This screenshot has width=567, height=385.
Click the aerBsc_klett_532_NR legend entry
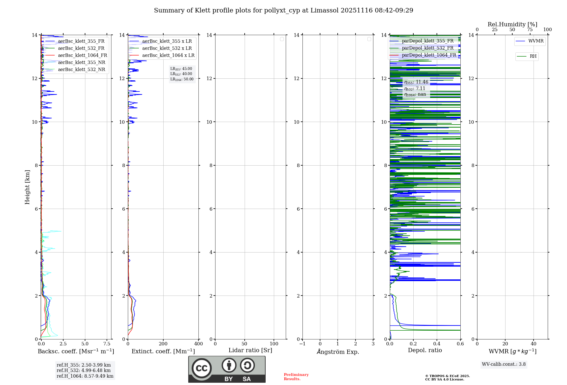[81, 70]
